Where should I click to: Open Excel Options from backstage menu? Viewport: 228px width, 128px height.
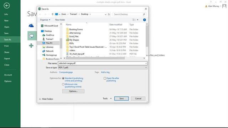[x=8, y=81]
